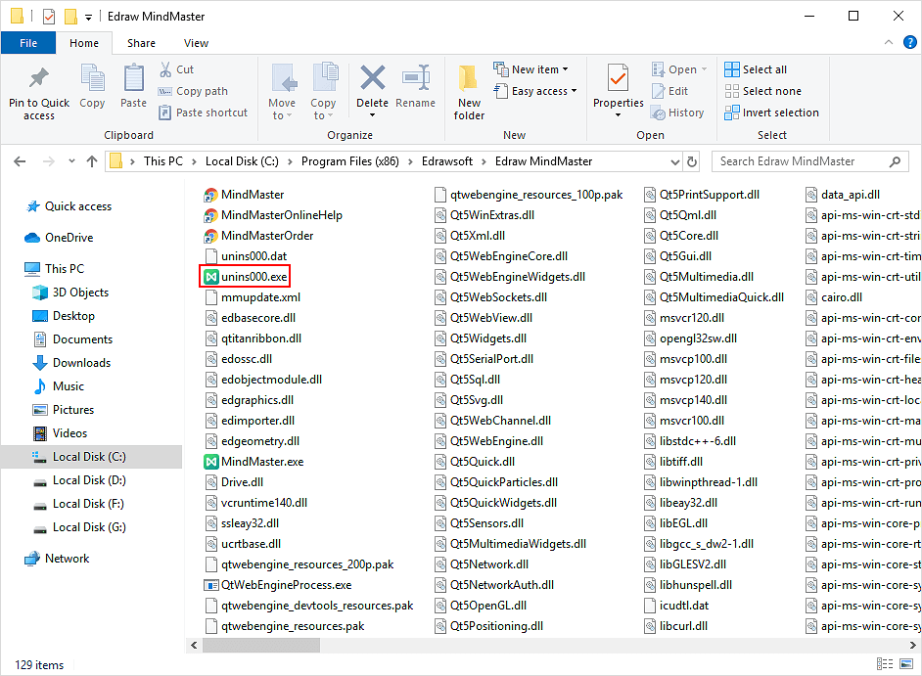Viewport: 922px width, 676px height.
Task: Select the unins000.dat file
Action: (246, 256)
